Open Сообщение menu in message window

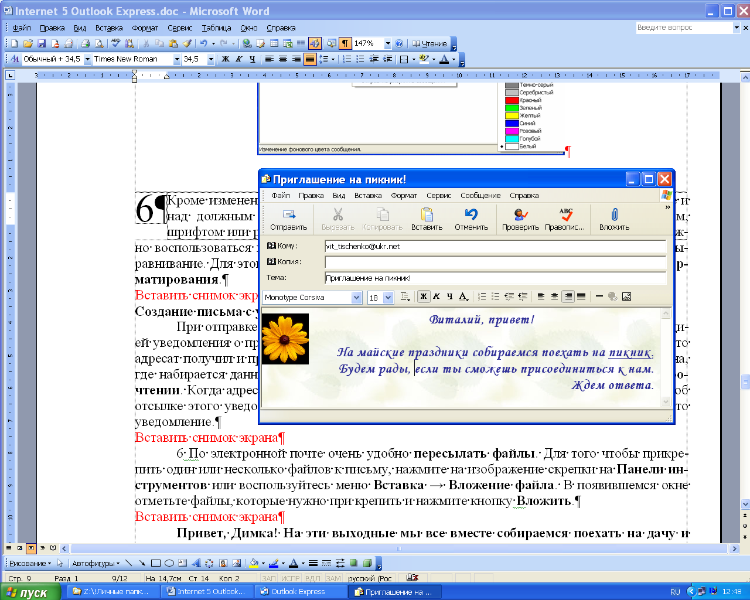point(480,196)
